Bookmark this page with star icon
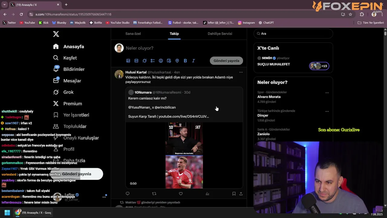 [350, 14]
